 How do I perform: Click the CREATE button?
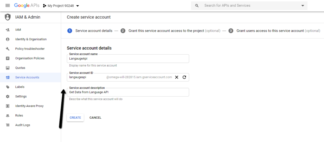[x=75, y=118]
